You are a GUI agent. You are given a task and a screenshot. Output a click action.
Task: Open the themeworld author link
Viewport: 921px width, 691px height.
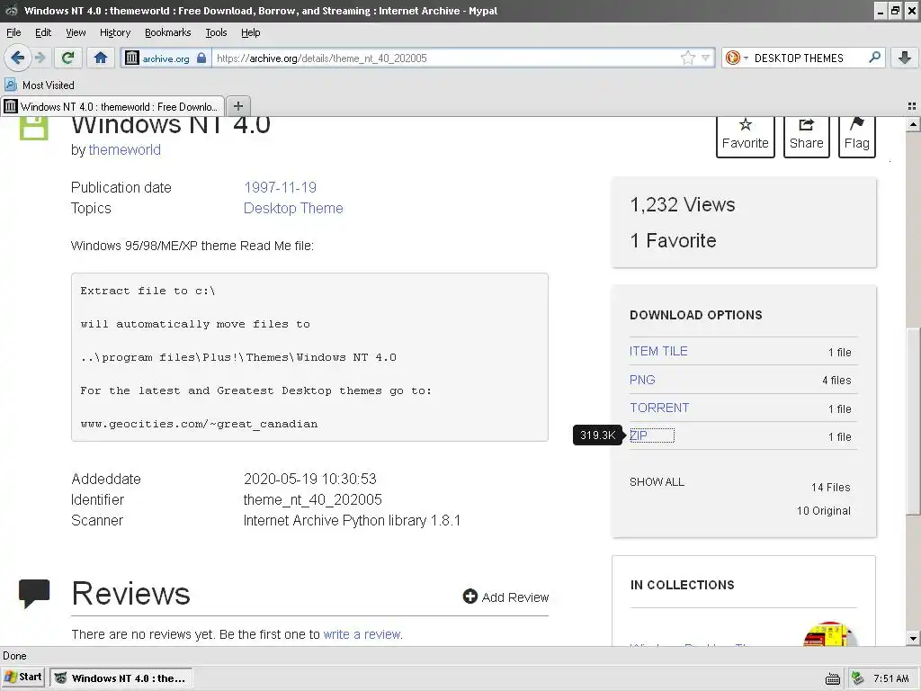pos(124,150)
